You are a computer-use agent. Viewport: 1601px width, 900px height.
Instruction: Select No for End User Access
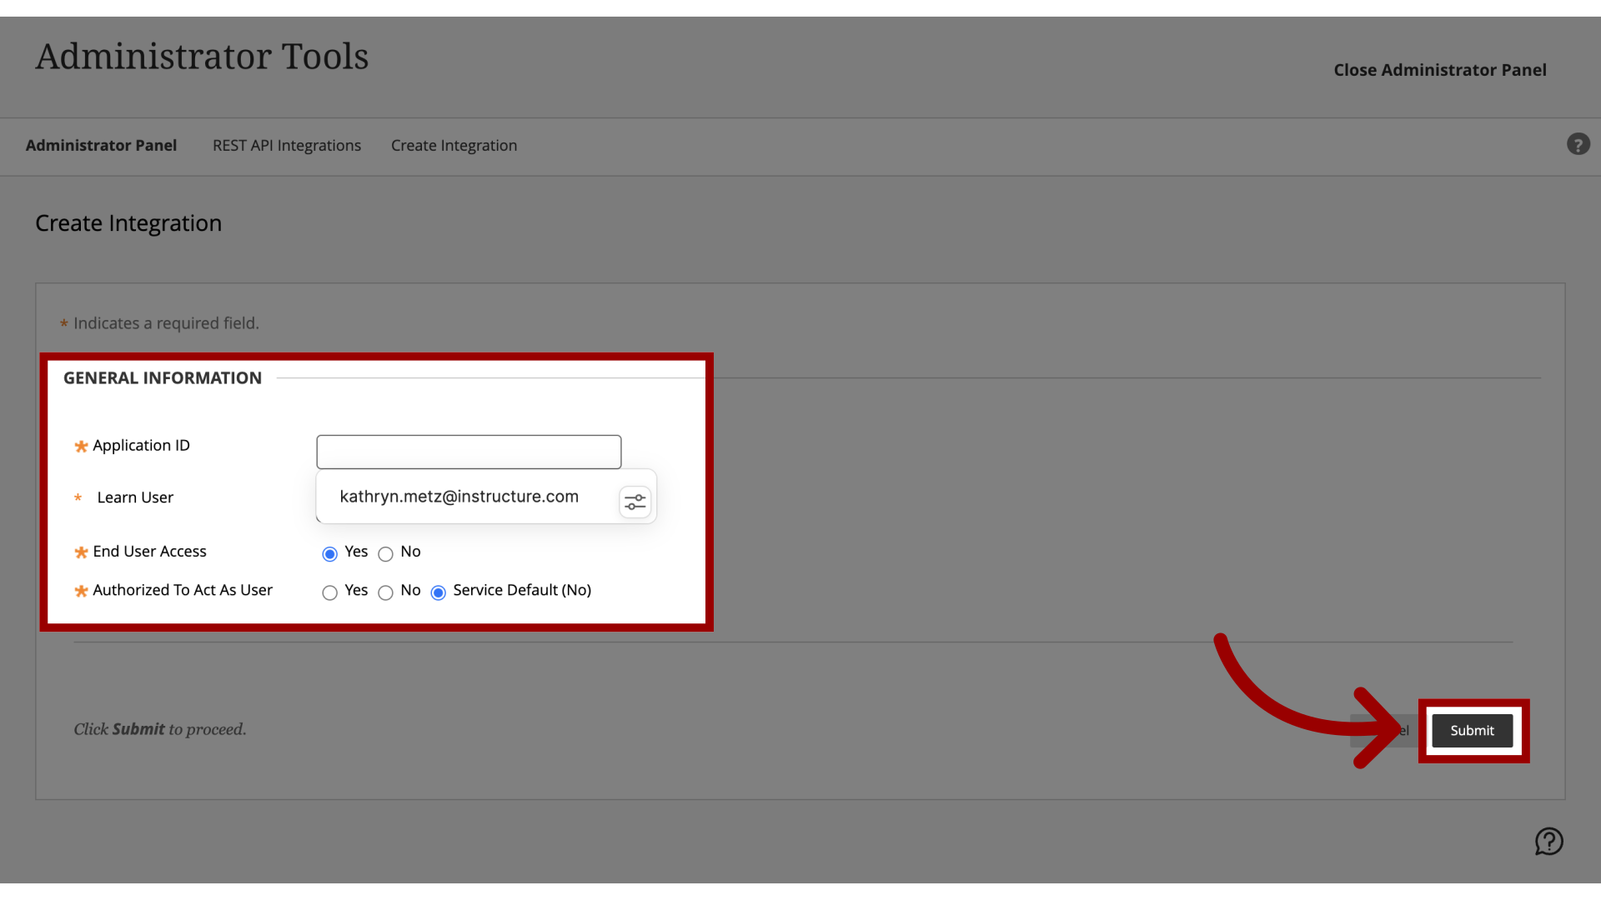coord(385,553)
